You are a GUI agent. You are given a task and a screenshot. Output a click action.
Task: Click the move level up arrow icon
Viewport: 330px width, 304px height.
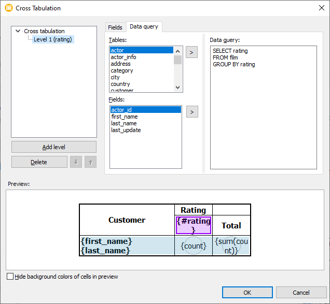[x=90, y=162]
